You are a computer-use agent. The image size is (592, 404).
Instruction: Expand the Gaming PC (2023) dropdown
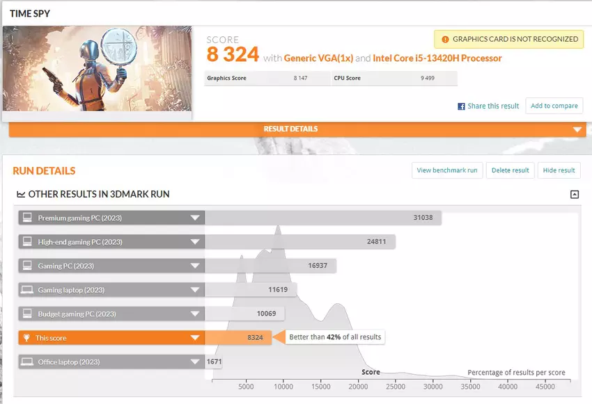tap(195, 266)
